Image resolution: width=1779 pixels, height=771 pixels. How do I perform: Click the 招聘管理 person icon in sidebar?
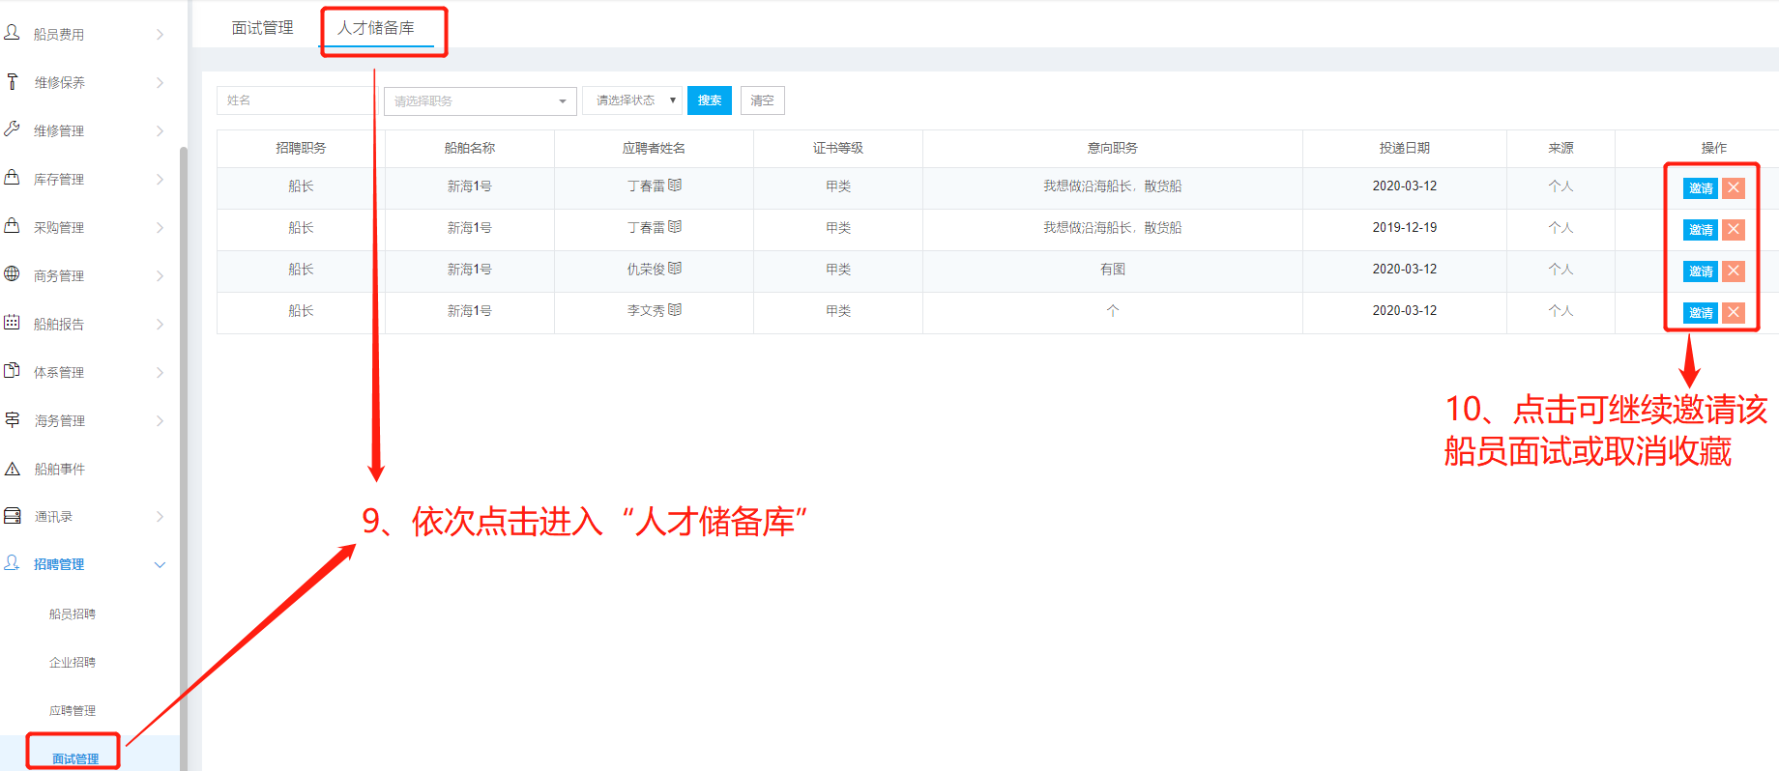(12, 562)
